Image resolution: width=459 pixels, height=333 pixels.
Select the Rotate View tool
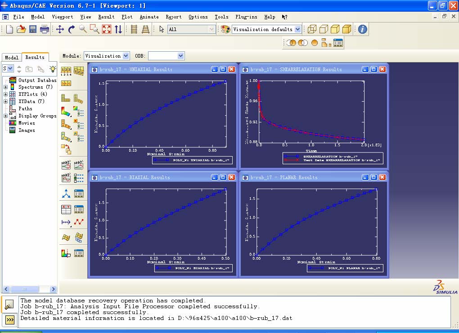pyautogui.click(x=72, y=29)
